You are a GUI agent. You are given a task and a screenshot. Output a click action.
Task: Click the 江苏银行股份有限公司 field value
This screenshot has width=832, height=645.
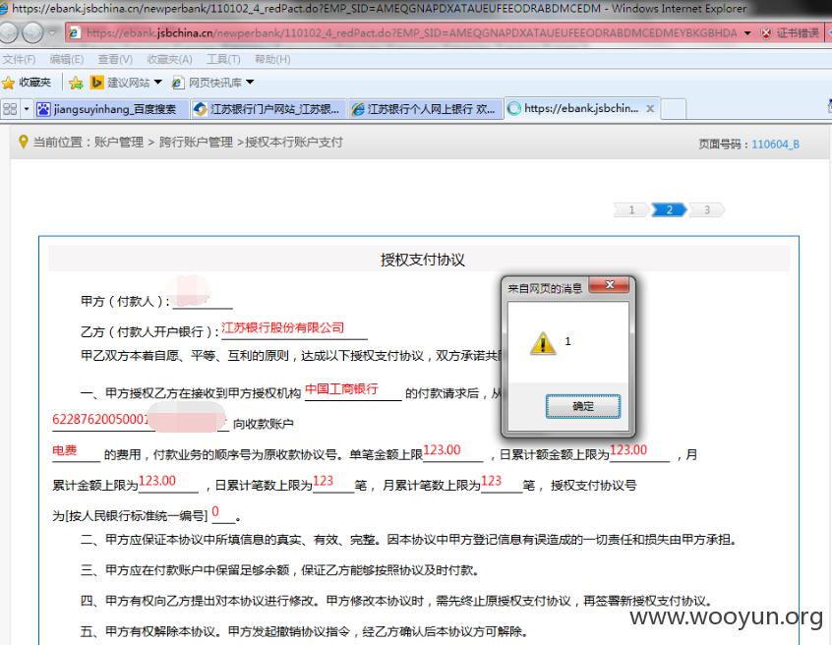click(x=283, y=327)
